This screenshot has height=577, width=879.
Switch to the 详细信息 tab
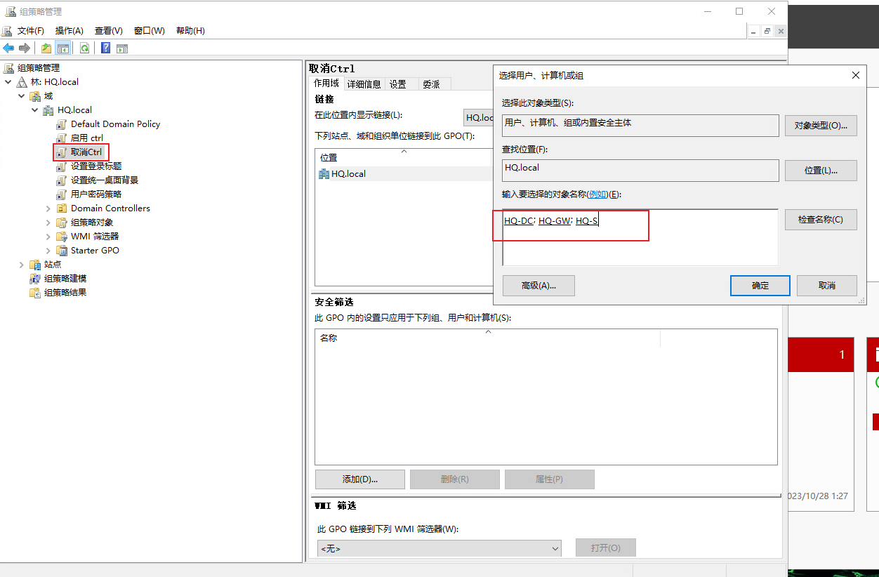pos(364,84)
